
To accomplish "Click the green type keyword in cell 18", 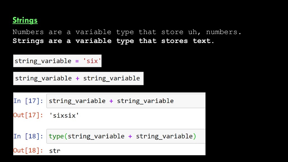I will tap(56, 136).
